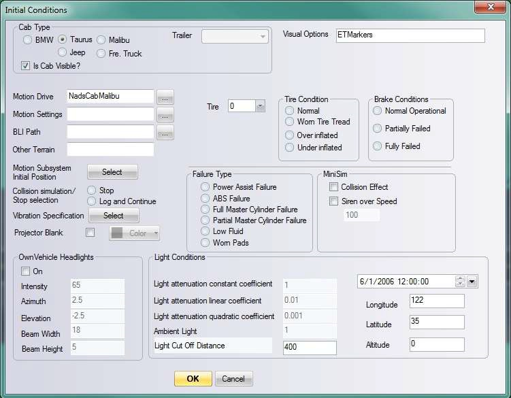Enable the MiniSim Collision Effect checkbox

click(333, 187)
